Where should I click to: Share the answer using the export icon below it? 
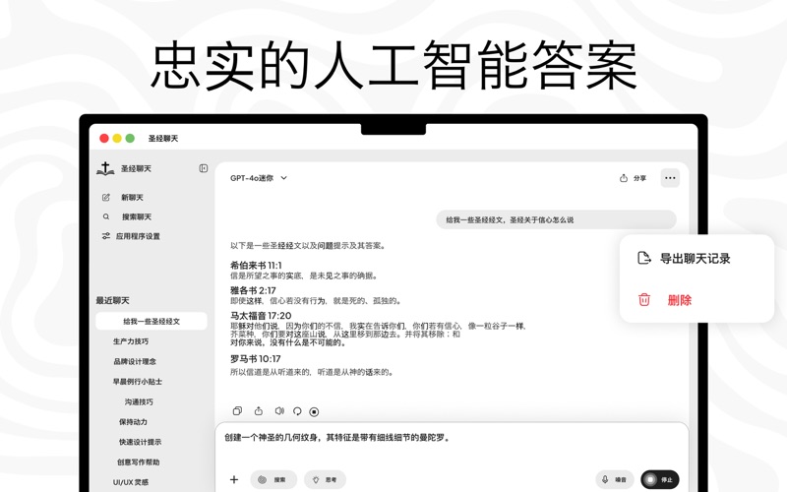[259, 411]
